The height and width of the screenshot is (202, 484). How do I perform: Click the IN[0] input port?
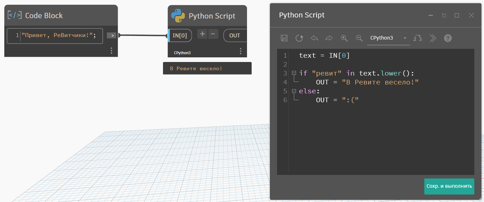coord(180,36)
